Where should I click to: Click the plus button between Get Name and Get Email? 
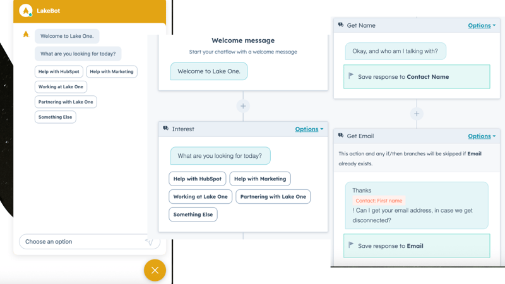[417, 114]
